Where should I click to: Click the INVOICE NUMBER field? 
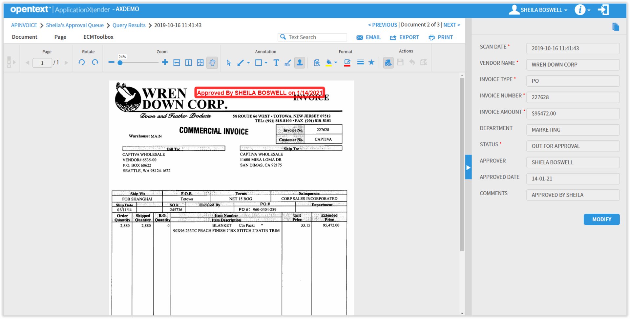573,97
